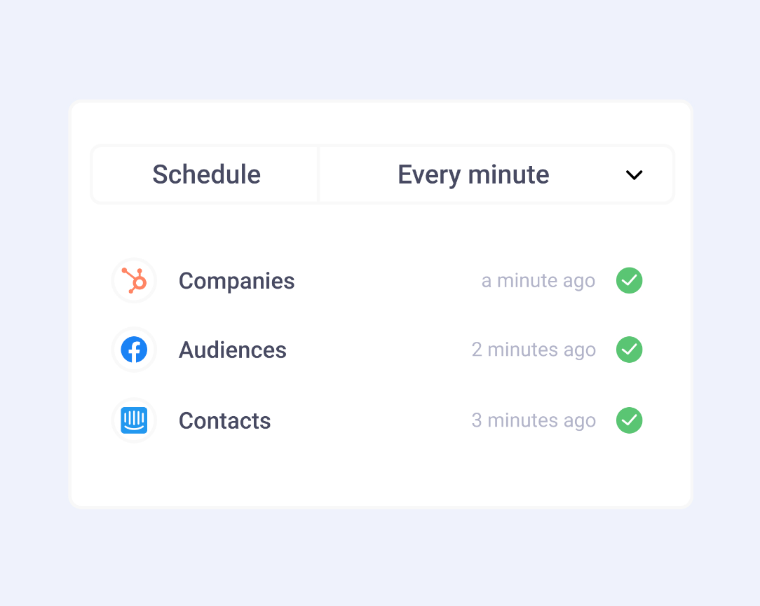This screenshot has height=606, width=760.
Task: Select the Audiences sync name
Action: pos(232,350)
